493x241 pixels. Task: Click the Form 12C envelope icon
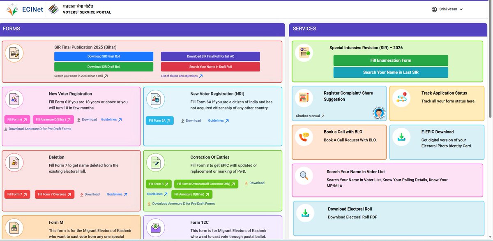(155, 228)
